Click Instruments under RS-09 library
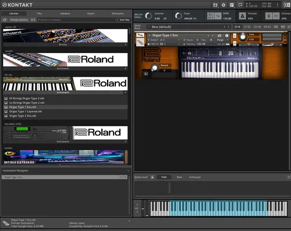The image size is (291, 231). click(63, 93)
